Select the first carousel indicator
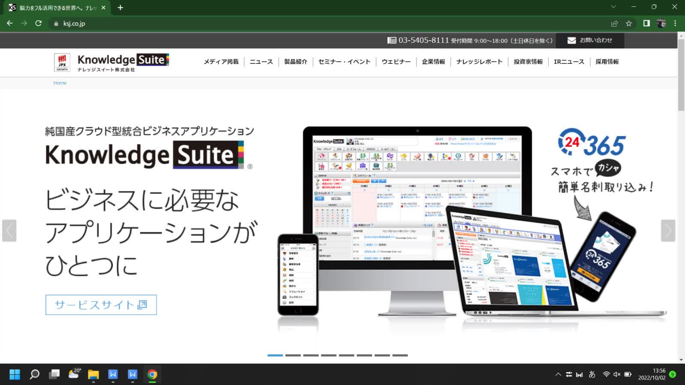Screen dimensions: 685x385 275,355
